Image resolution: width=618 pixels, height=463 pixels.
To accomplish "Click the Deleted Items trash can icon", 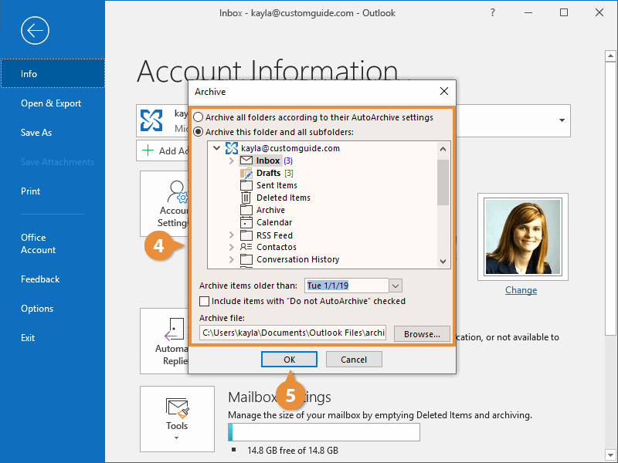I will 246,198.
